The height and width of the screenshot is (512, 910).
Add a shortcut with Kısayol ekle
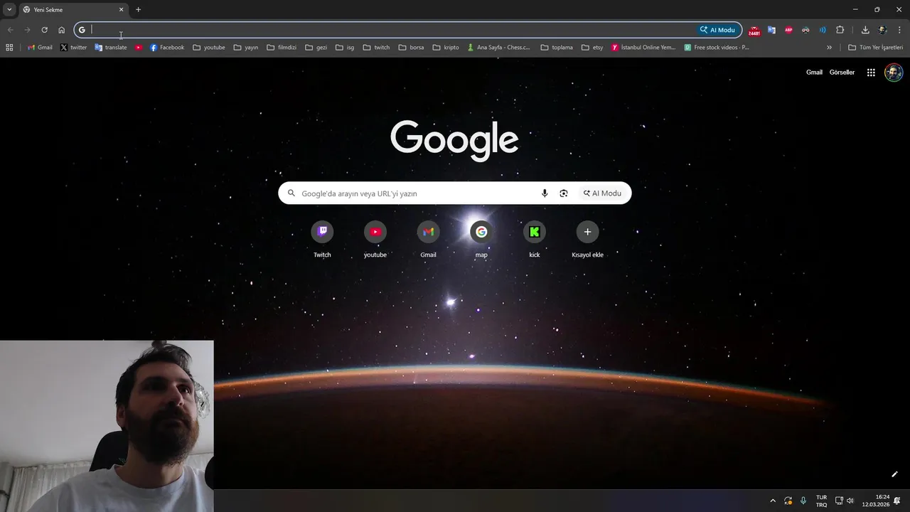coord(587,239)
